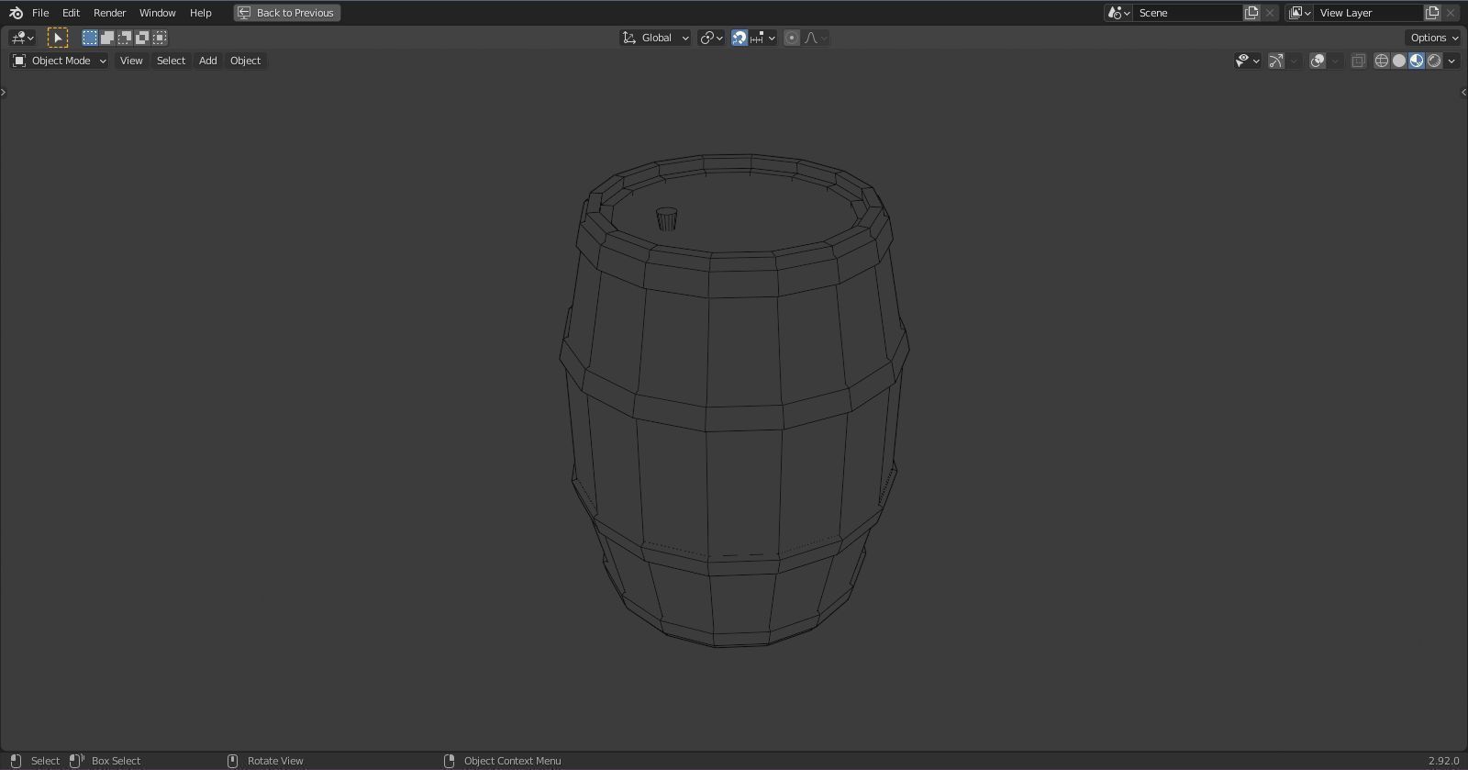Click the Object Mode cube icon
The height and width of the screenshot is (770, 1468).
(19, 61)
